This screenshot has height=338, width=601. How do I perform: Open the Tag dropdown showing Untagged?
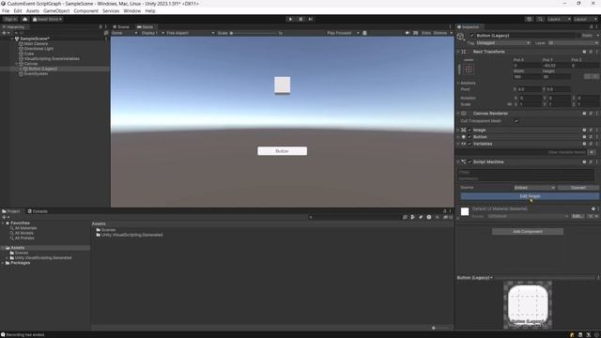click(x=503, y=43)
